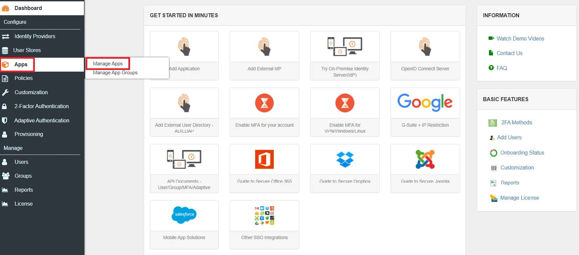Click the License chart icon
Image resolution: width=579 pixels, height=255 pixels.
[x=5, y=204]
